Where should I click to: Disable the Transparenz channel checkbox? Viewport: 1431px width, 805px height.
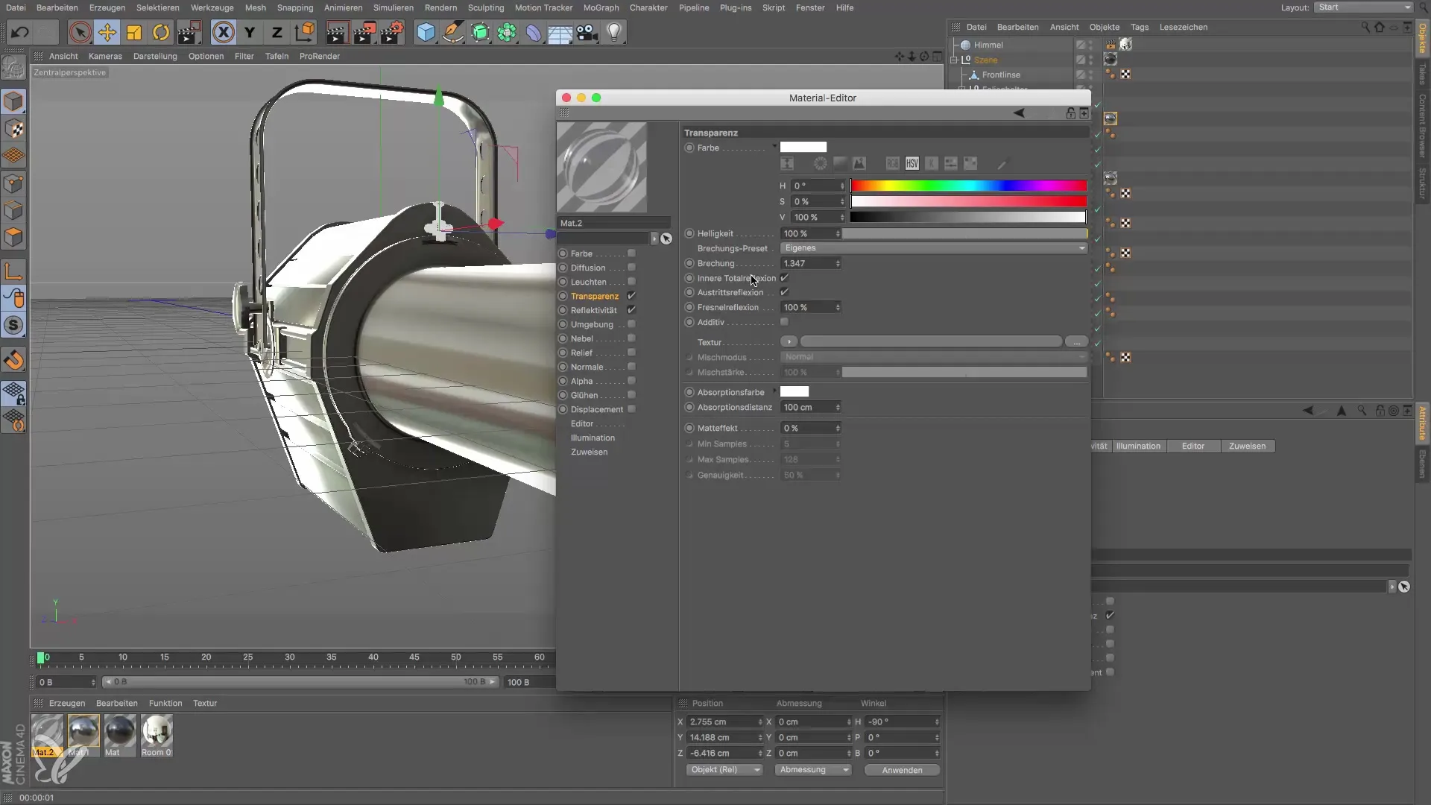(632, 296)
